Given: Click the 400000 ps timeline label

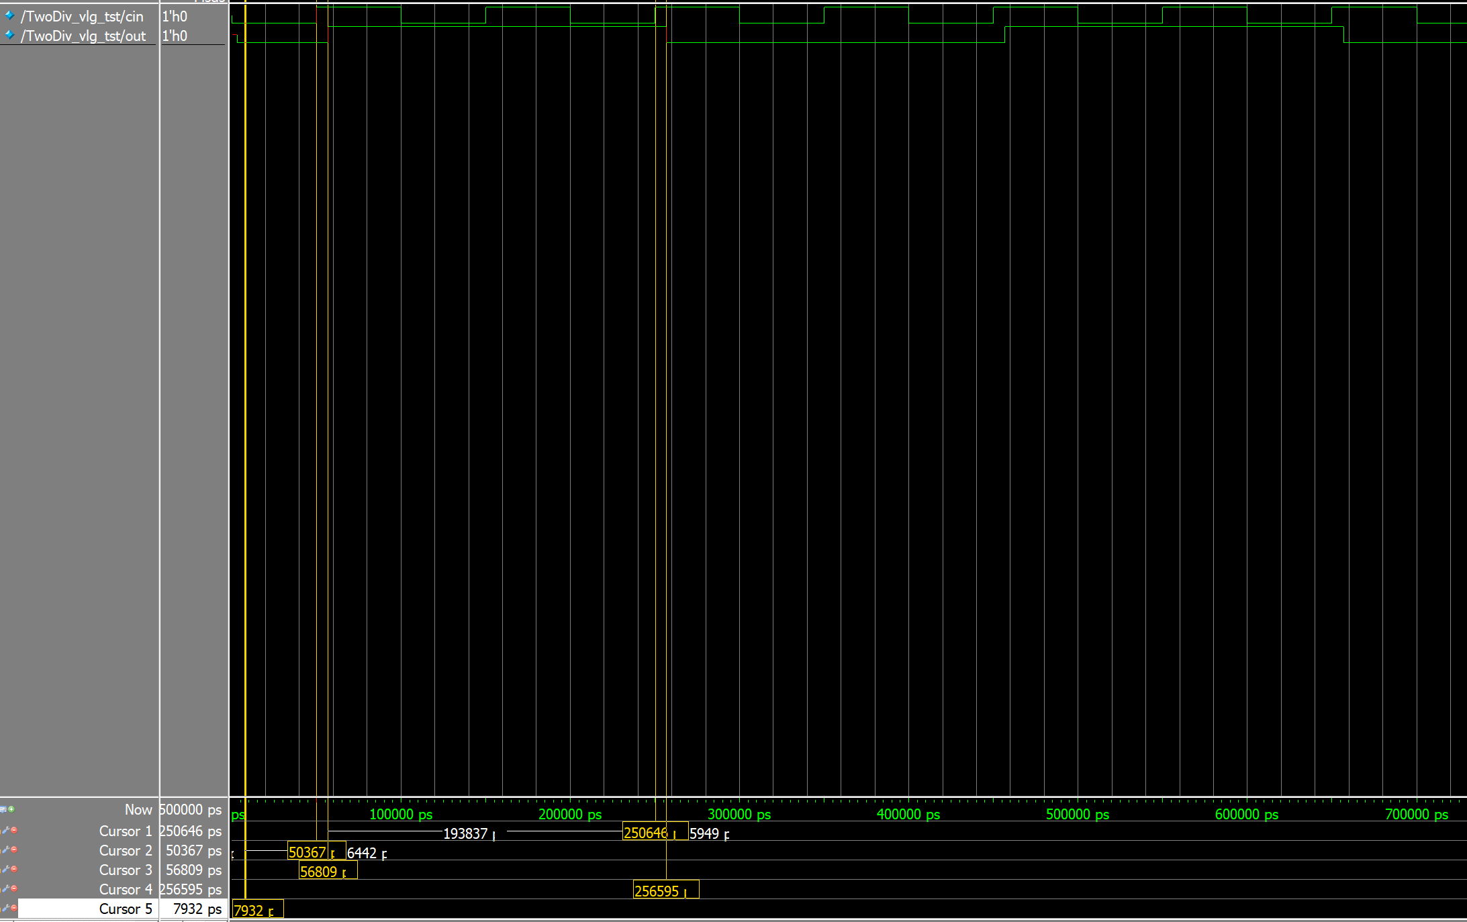Looking at the screenshot, I should (908, 814).
